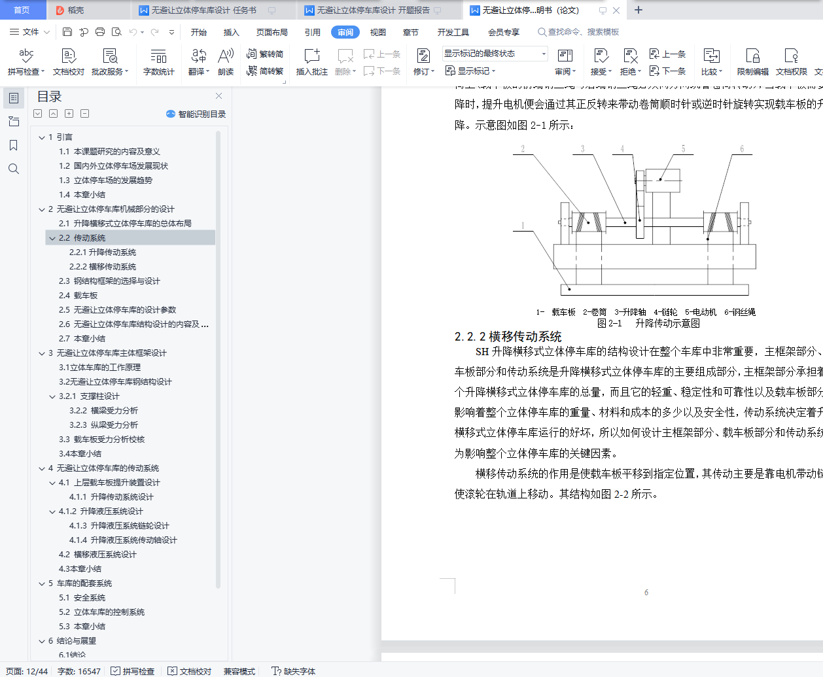Click smart identify outline (智能识别目录)
The width and height of the screenshot is (823, 677).
point(196,114)
